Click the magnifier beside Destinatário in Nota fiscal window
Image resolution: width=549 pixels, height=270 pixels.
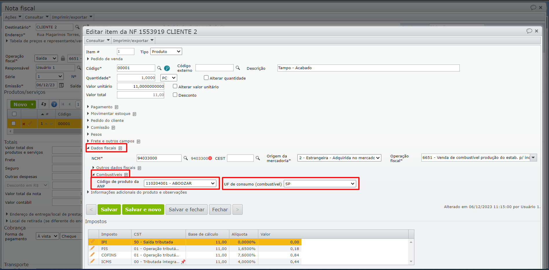tap(77, 27)
